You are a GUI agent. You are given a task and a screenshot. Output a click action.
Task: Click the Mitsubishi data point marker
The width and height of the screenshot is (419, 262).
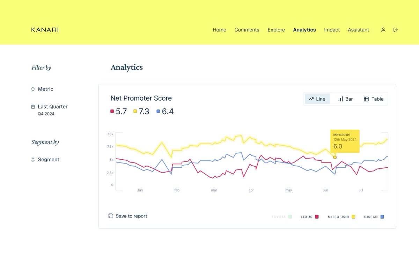(x=335, y=157)
